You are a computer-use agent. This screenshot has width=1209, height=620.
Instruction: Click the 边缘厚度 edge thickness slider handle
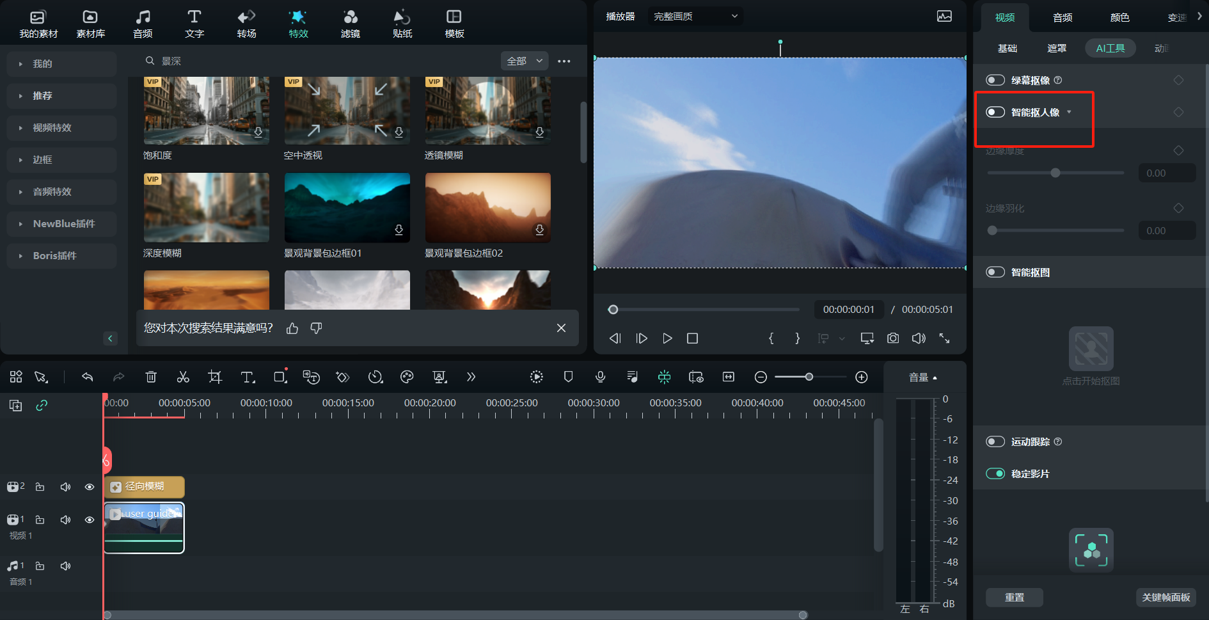point(1055,173)
